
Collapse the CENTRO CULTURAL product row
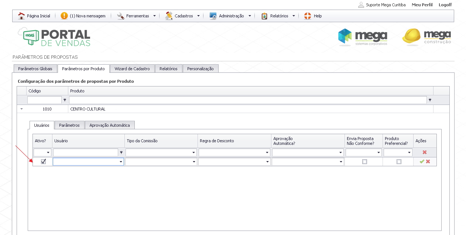(x=21, y=109)
